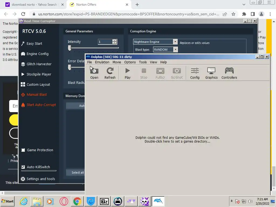This screenshot has width=276, height=207.
Task: Open a new Chrome tab
Action: [x=137, y=5]
